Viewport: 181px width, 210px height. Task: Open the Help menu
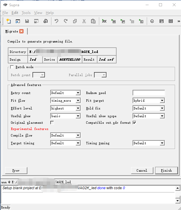pyautogui.click(x=50, y=13)
